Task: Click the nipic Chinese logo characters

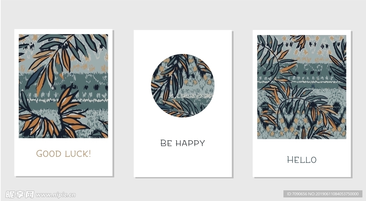Action: coord(20,195)
